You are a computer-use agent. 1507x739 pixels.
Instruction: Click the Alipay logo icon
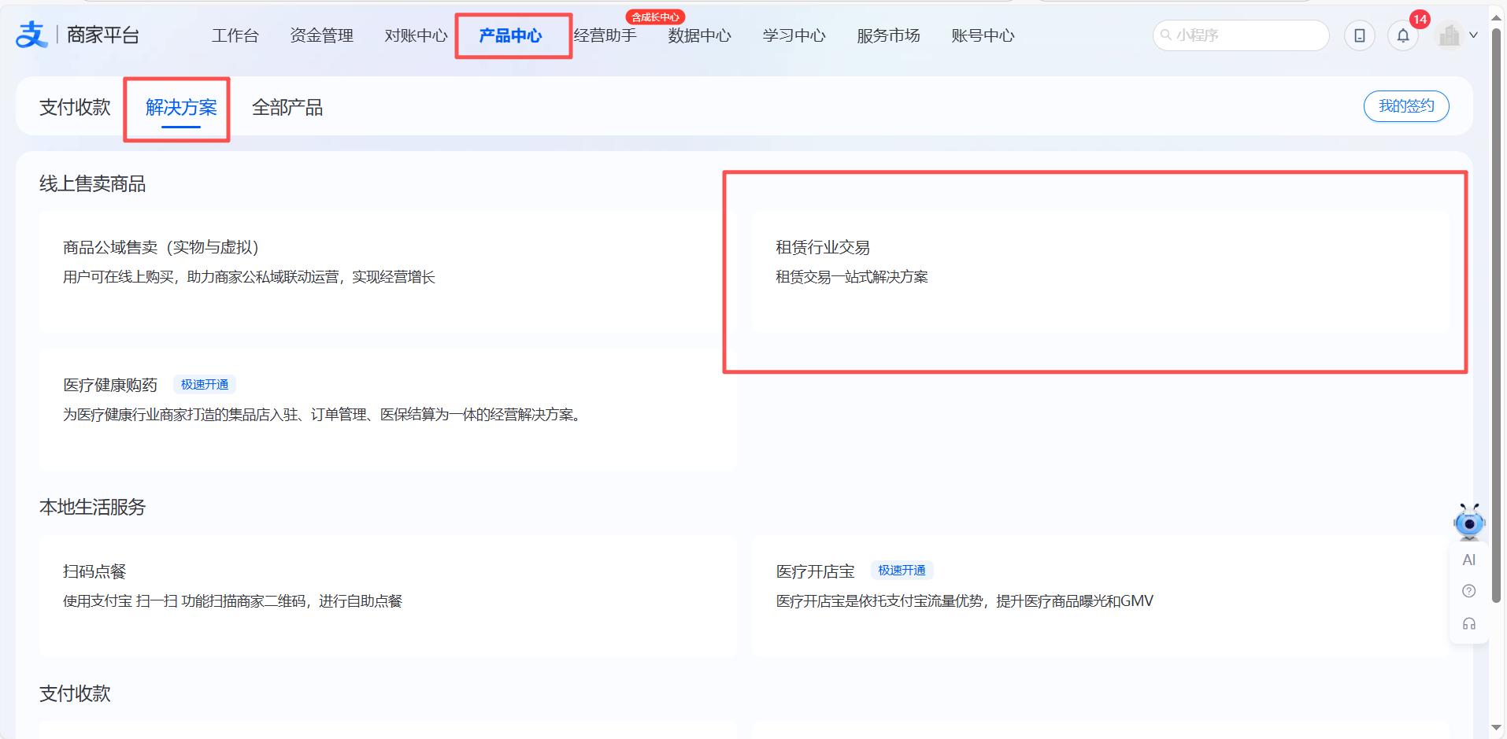(x=32, y=35)
